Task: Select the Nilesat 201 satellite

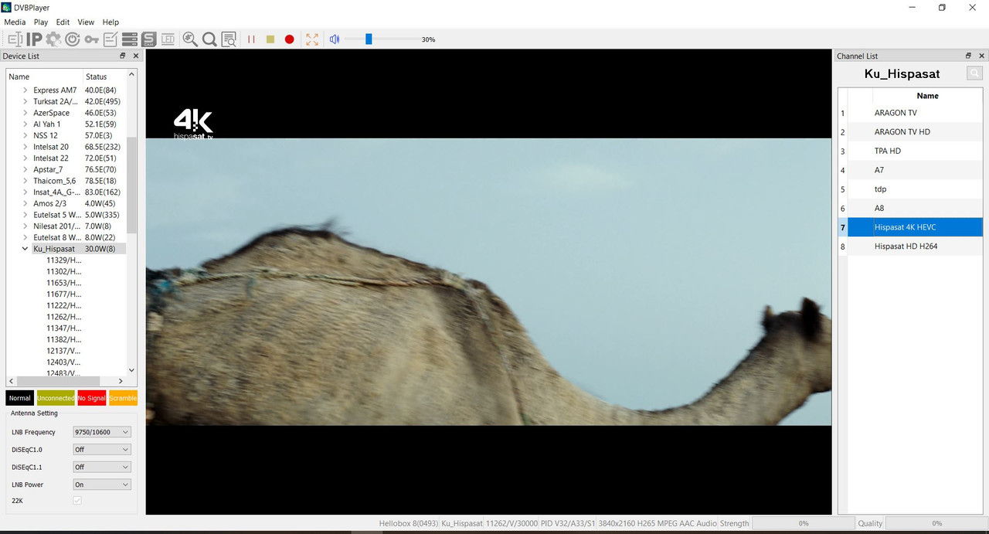Action: (56, 226)
